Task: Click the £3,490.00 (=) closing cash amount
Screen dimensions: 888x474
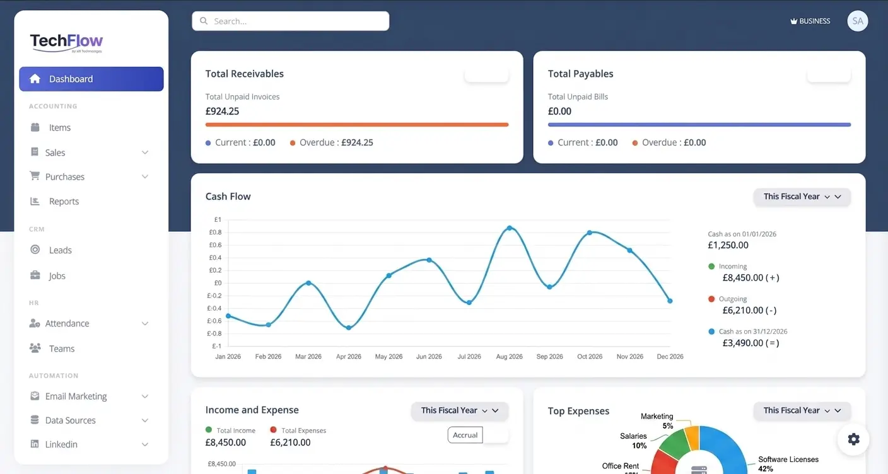Action: [x=751, y=343]
